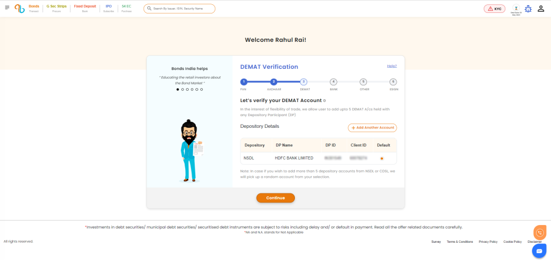Open the blue chat widget
The height and width of the screenshot is (260, 551).
539,251
